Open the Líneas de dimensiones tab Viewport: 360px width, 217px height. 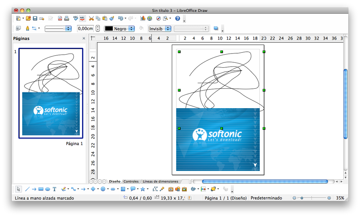tap(160, 181)
